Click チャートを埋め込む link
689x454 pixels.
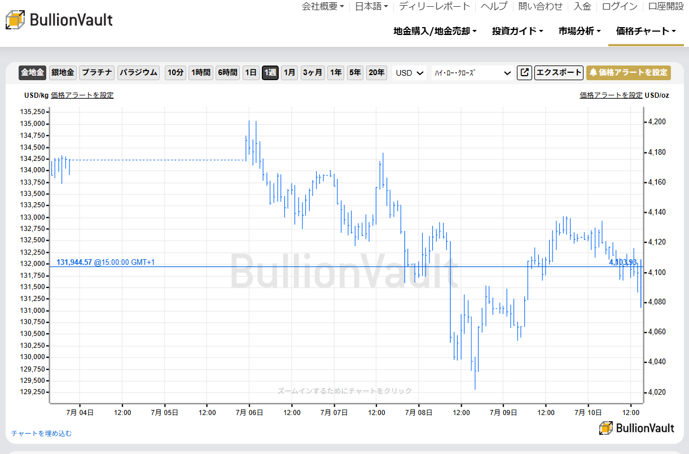[x=42, y=433]
